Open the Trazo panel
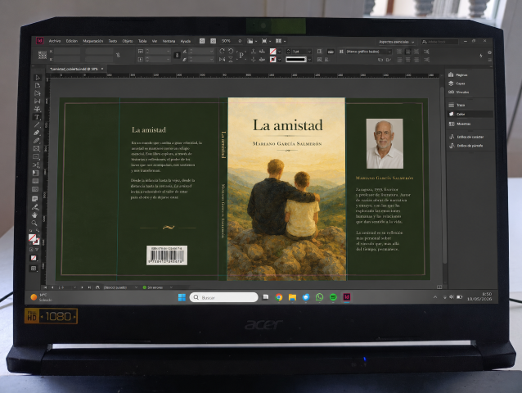522x393 pixels. (x=457, y=105)
